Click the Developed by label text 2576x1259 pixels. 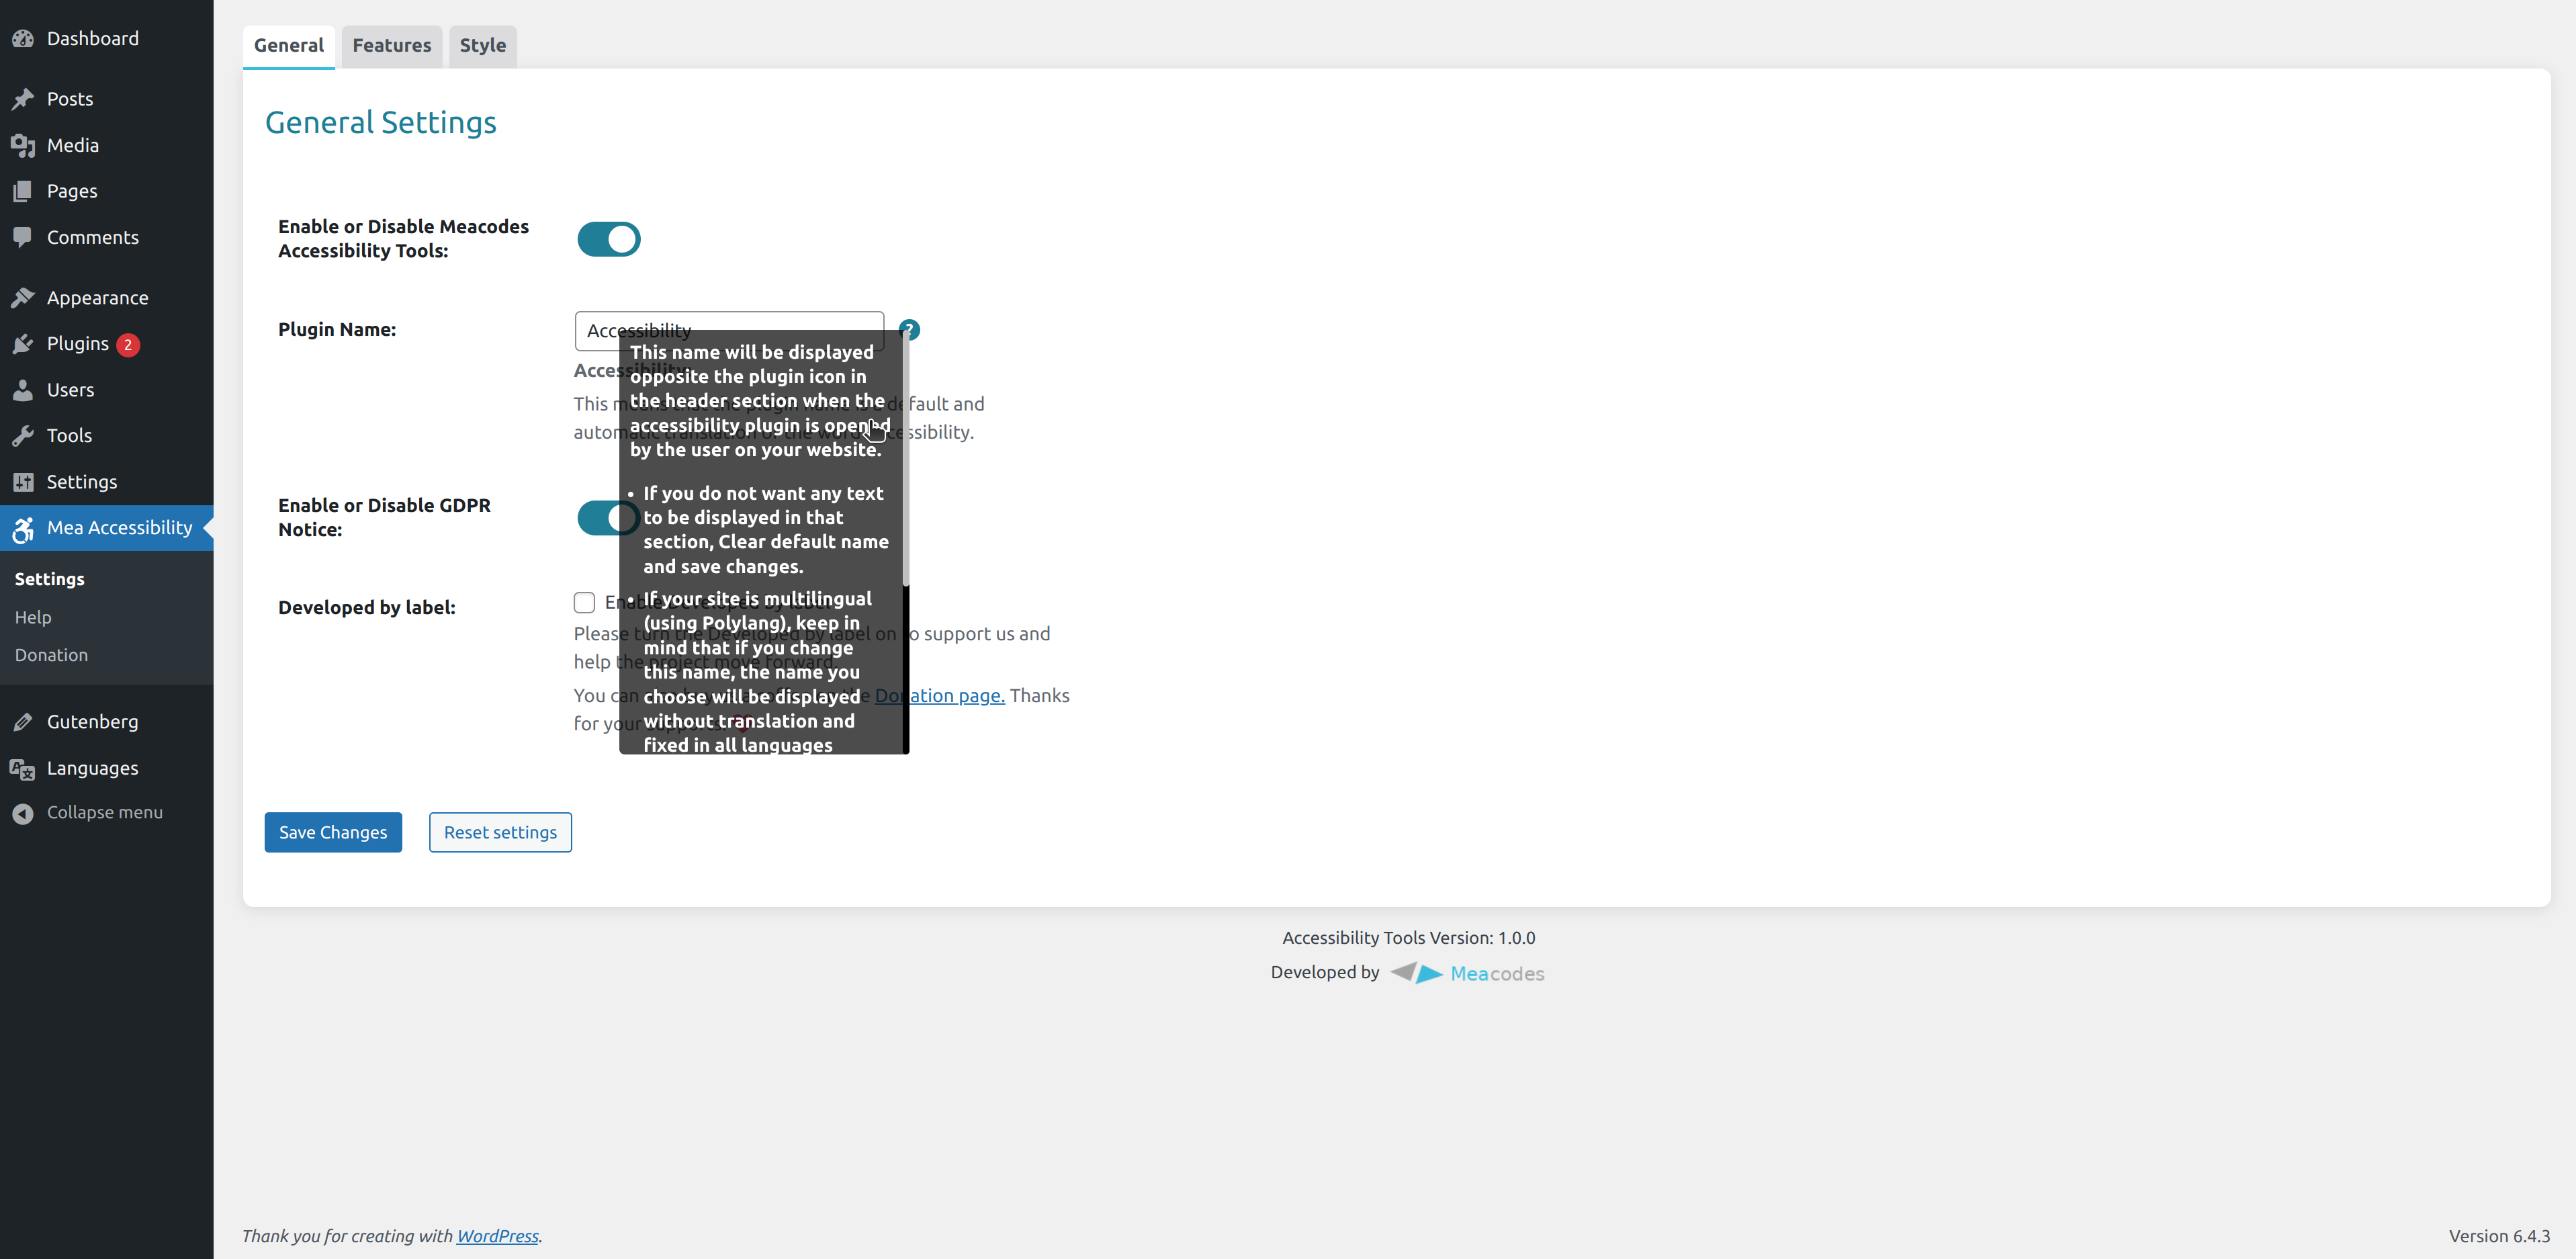367,607
